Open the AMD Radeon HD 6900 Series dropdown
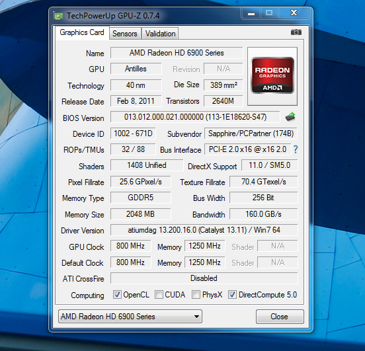 [130, 317]
